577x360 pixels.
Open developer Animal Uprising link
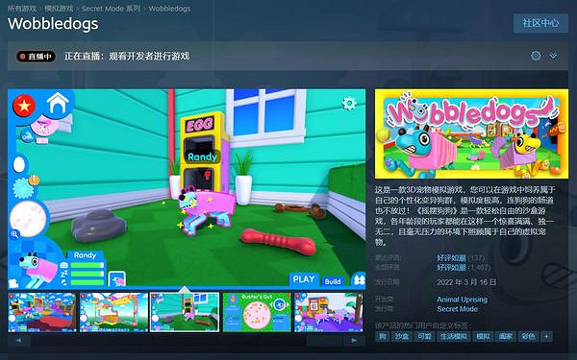click(x=462, y=300)
